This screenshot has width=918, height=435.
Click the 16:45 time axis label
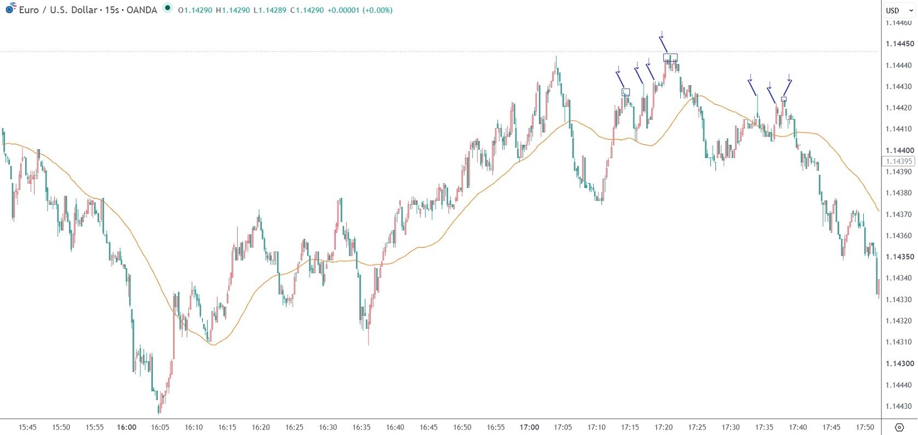coord(428,427)
